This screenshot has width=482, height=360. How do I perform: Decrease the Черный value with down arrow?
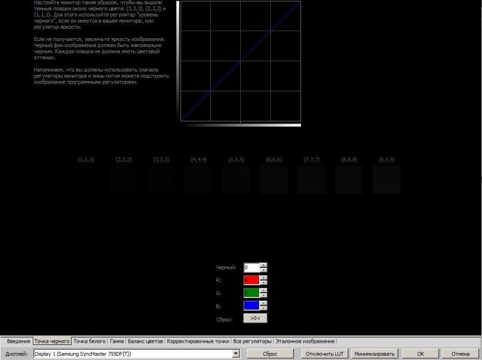click(263, 270)
